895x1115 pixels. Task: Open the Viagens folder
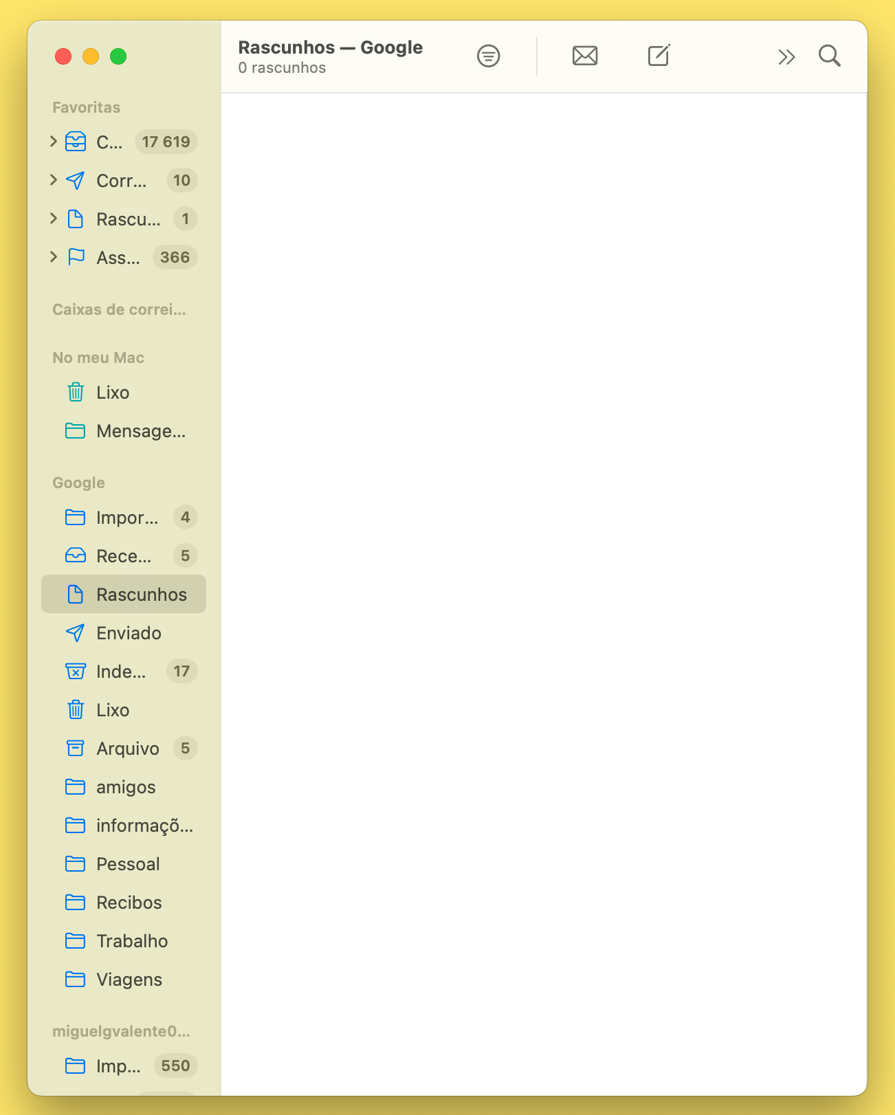[124, 980]
